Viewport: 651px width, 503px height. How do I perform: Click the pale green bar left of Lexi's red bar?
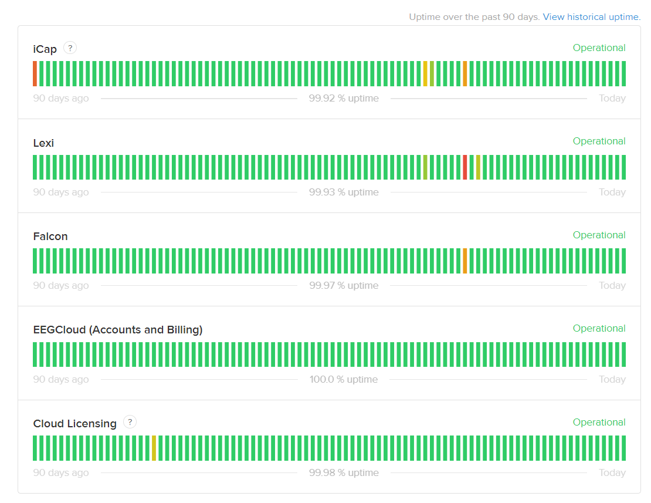point(425,167)
